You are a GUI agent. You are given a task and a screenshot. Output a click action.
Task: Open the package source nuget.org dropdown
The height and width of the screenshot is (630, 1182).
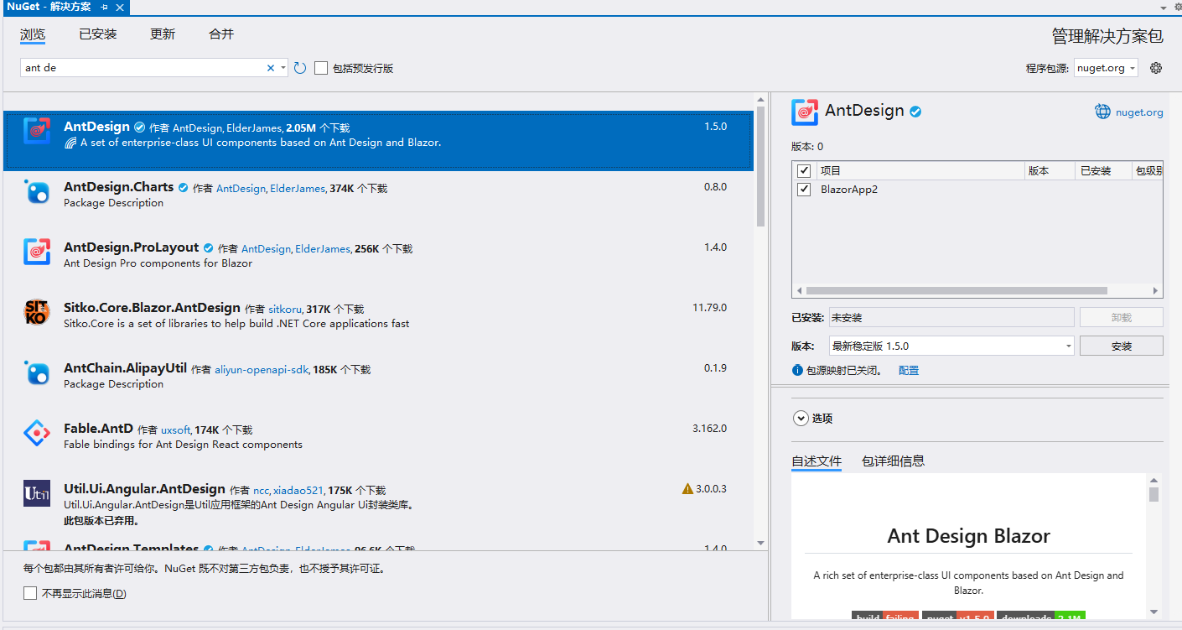pos(1106,68)
